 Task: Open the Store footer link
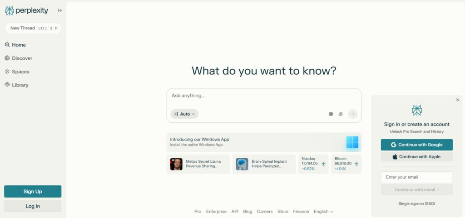(283, 212)
